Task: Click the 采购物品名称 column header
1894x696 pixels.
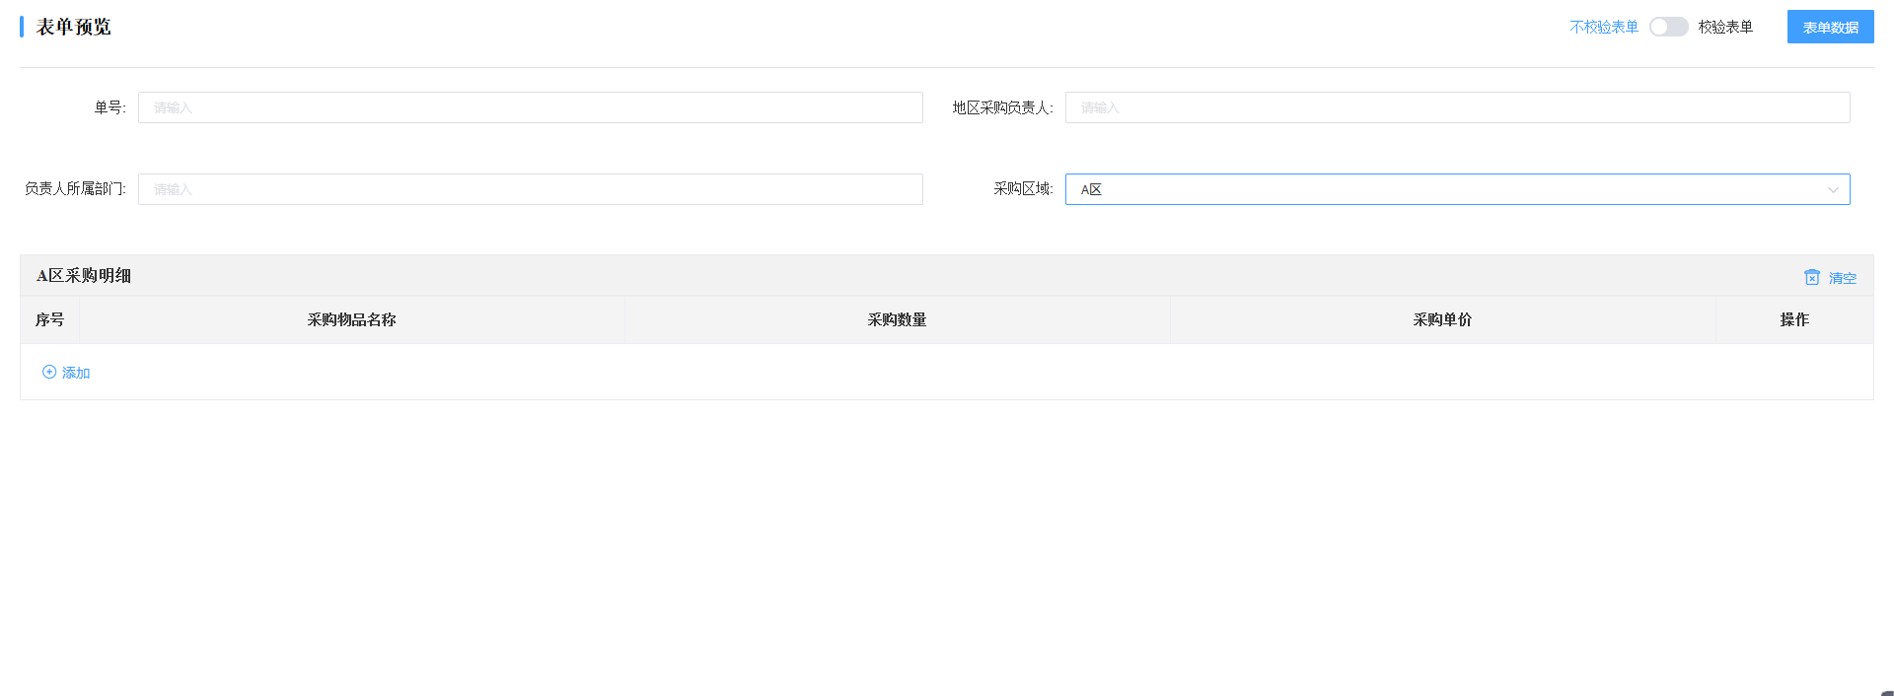Action: point(351,319)
